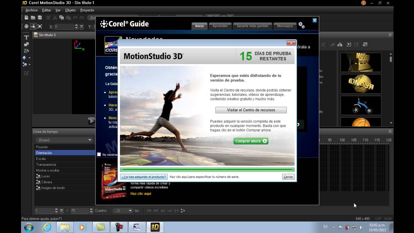Expand geometric object tool dropdown arrow

click(x=29, y=58)
